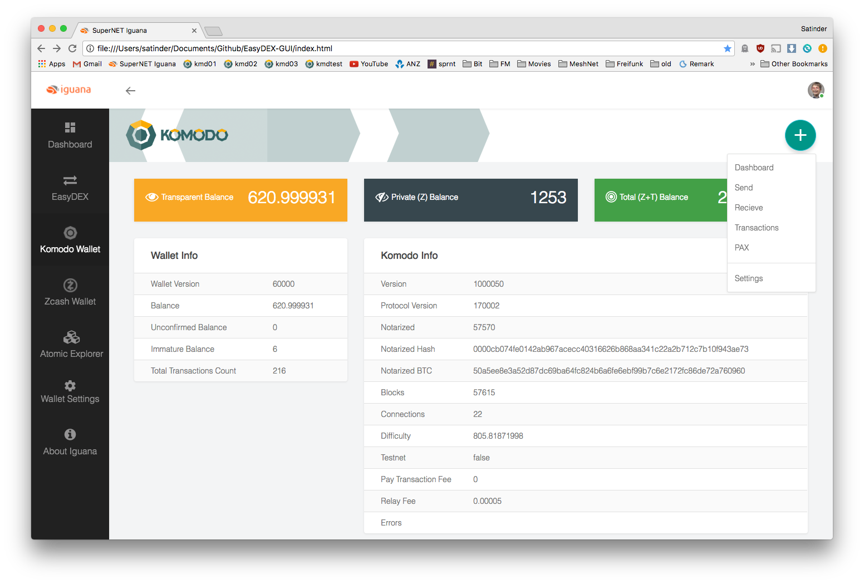Open the Dashboard sidebar icon

(70, 127)
